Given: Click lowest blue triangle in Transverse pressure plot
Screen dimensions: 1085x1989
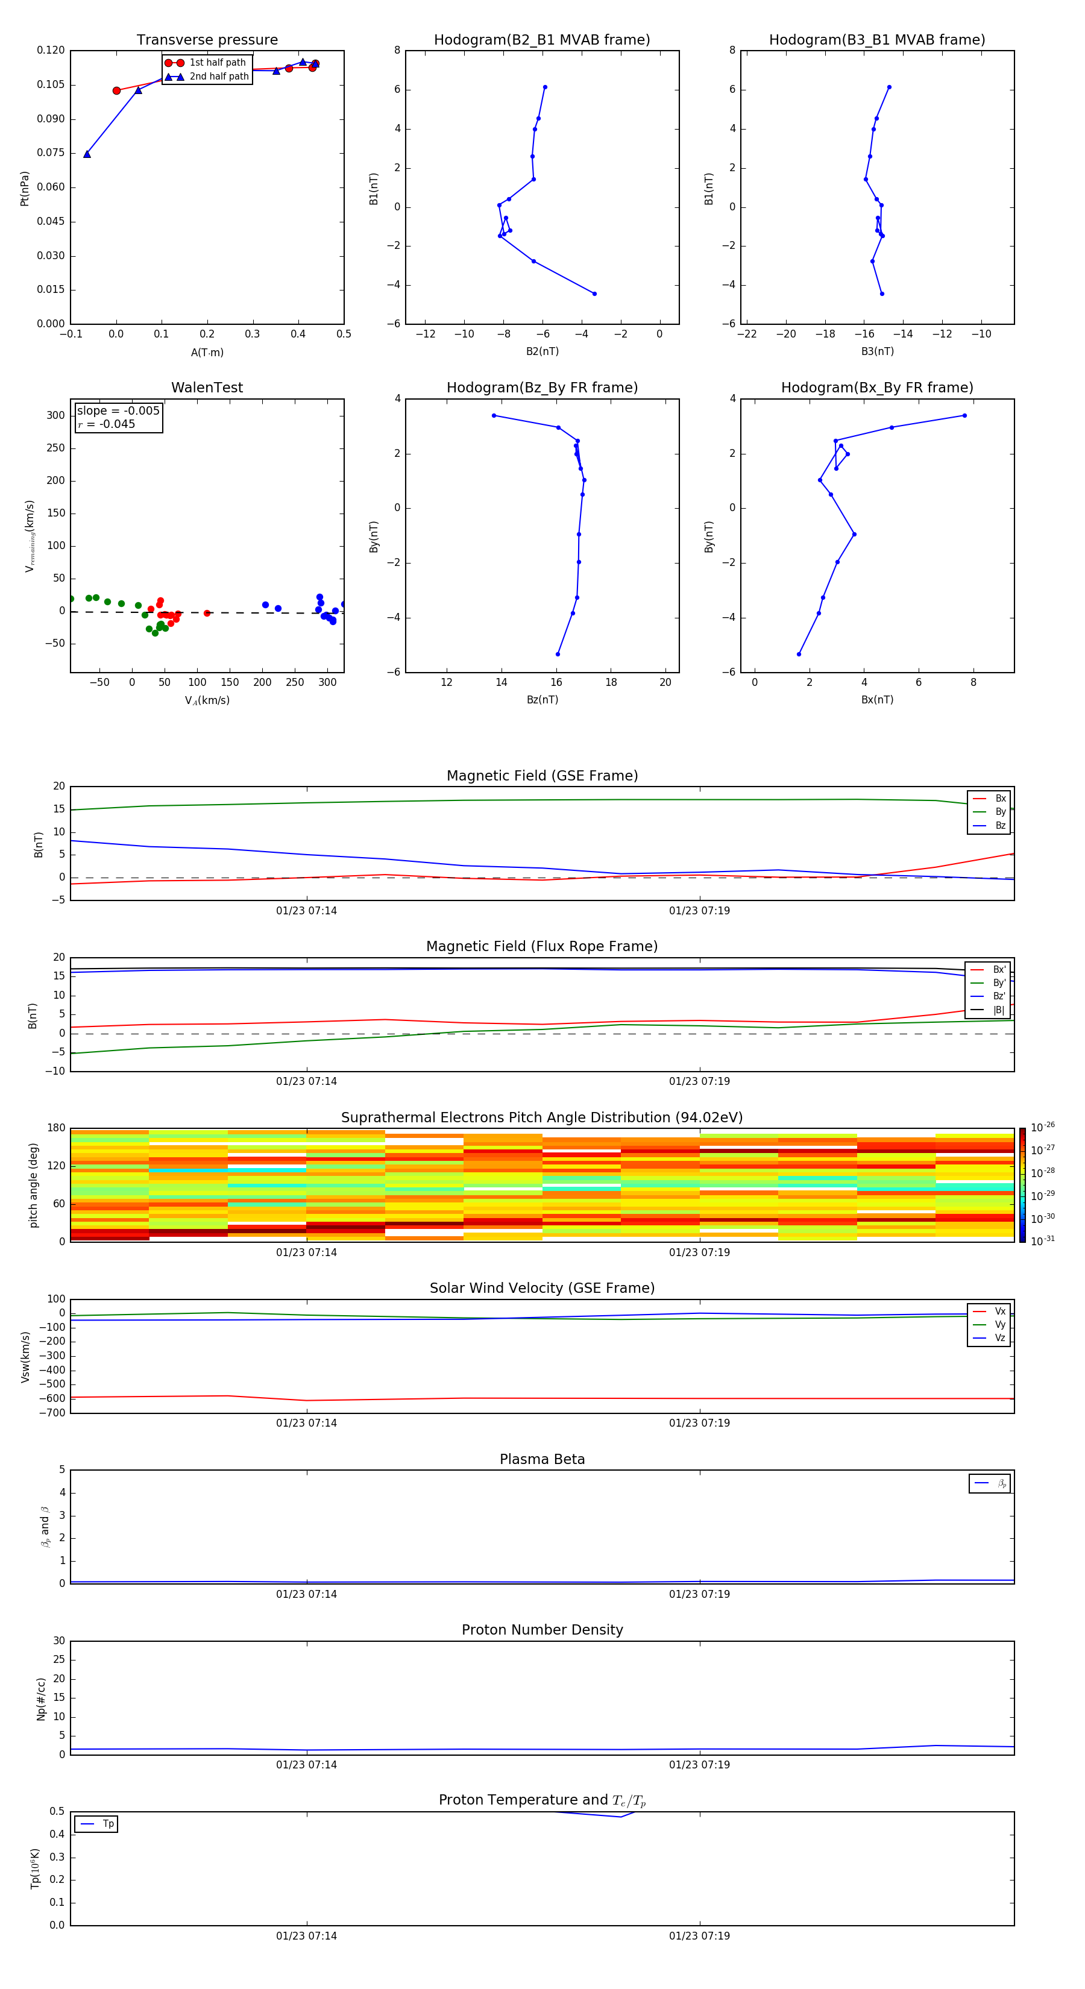Looking at the screenshot, I should (x=87, y=154).
